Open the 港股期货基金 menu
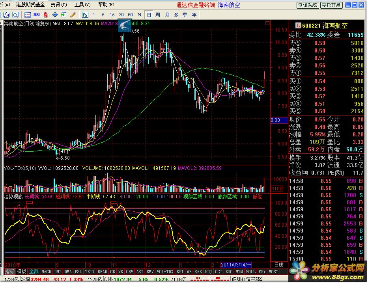 click(30, 5)
